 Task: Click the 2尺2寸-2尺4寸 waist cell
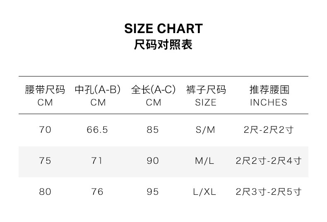point(269,161)
